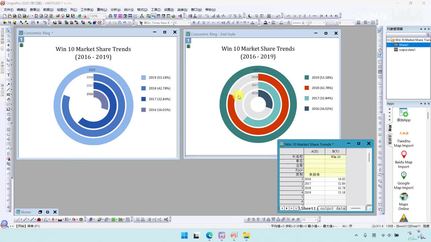431x242 pixels.
Task: Restore the Notes window
Action: coord(40,212)
